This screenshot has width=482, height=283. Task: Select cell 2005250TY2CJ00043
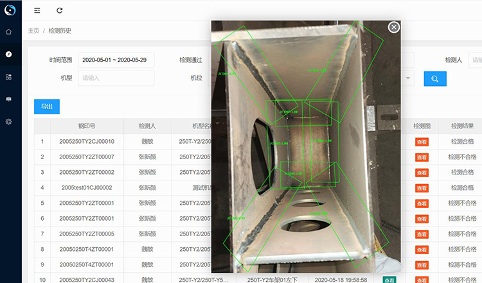pos(87,280)
